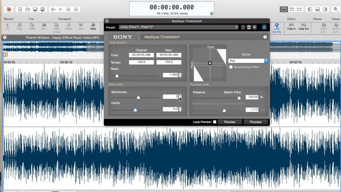
Task: Toggle Lock Env Pts in the toolbar
Action: pyautogui.click(x=277, y=28)
